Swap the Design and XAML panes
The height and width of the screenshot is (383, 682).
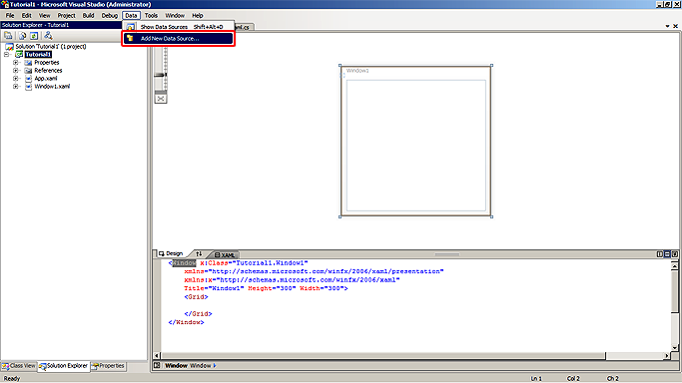(199, 254)
